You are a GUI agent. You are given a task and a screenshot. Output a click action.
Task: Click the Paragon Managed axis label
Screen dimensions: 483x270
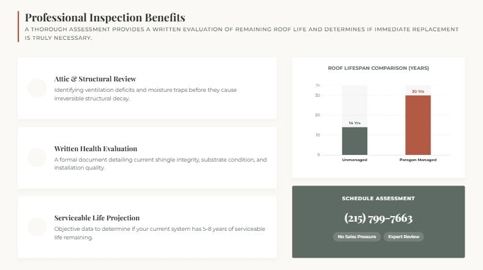click(x=417, y=160)
